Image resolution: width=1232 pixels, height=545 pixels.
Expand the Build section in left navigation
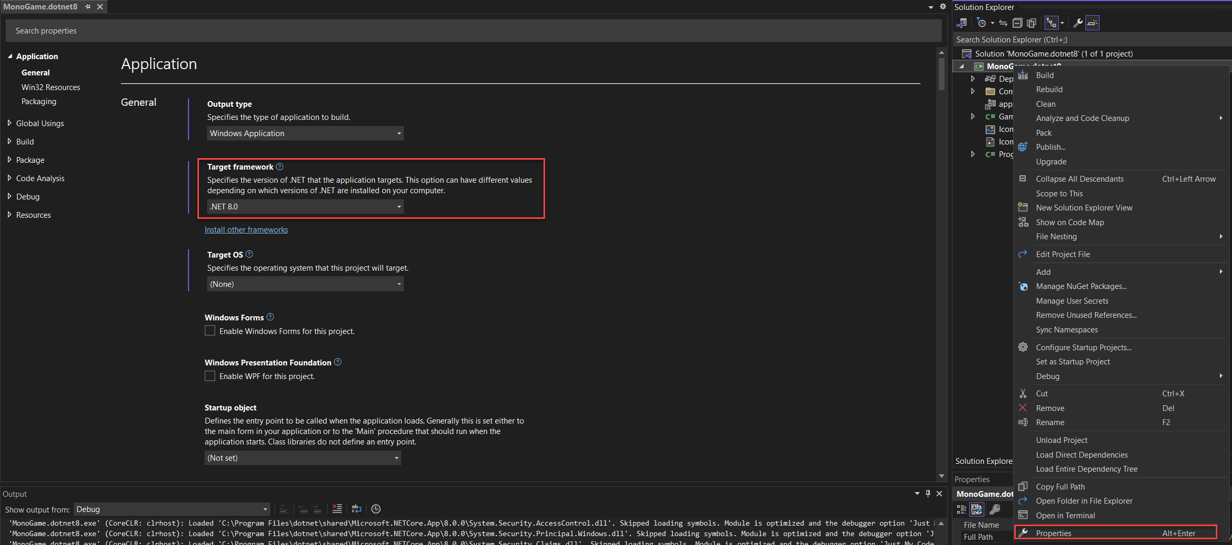tap(9, 141)
